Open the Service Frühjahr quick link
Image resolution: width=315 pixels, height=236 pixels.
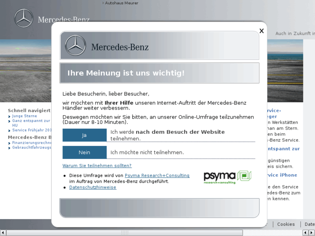(x=32, y=130)
